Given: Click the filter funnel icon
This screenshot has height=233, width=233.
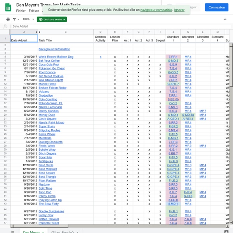Looking at the screenshot, I should [x=14, y=19].
